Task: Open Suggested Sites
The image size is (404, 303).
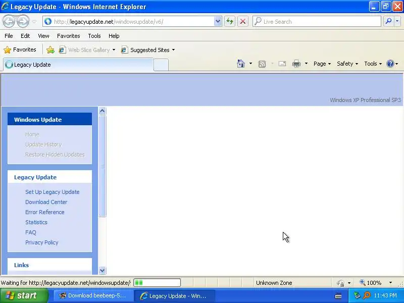Action: pos(149,50)
